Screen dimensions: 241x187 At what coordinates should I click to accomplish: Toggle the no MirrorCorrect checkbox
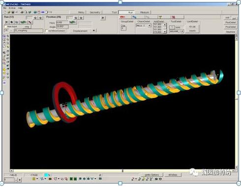click(47, 31)
